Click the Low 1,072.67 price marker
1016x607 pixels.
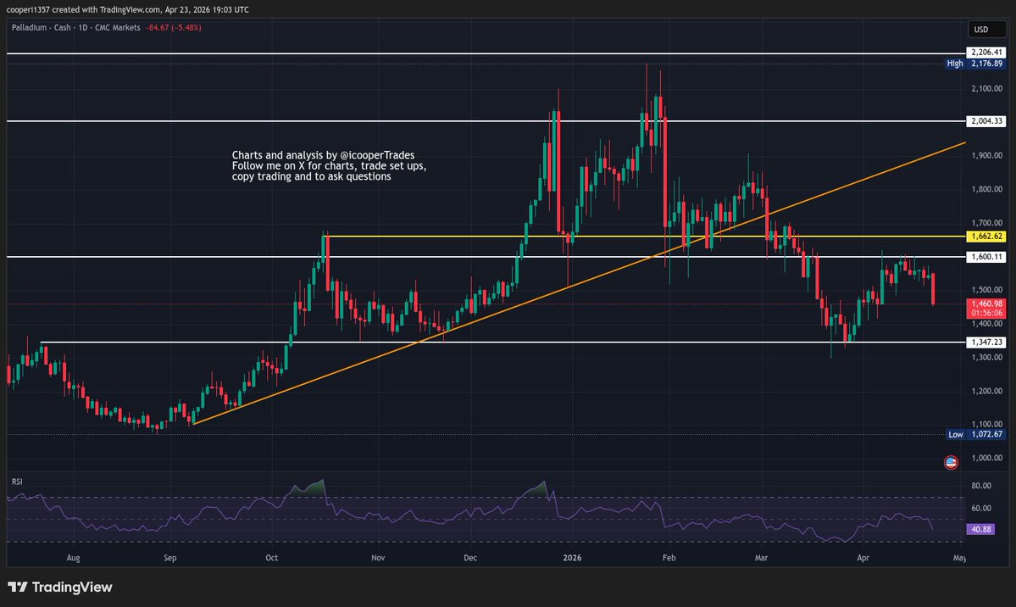976,434
